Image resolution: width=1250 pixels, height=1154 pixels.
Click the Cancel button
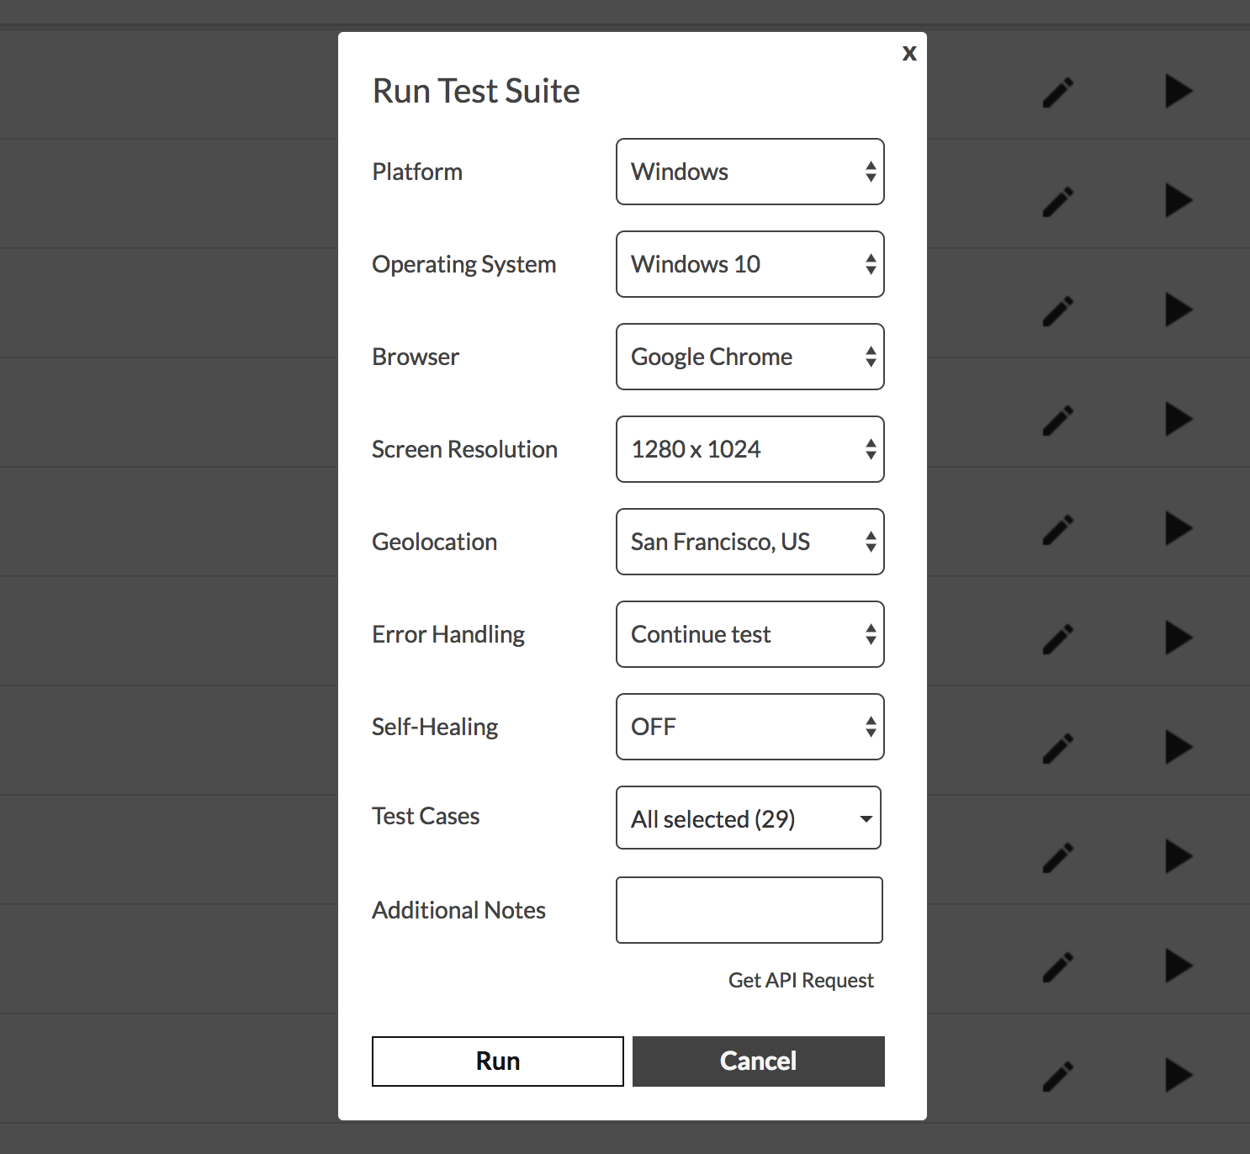pos(758,1061)
